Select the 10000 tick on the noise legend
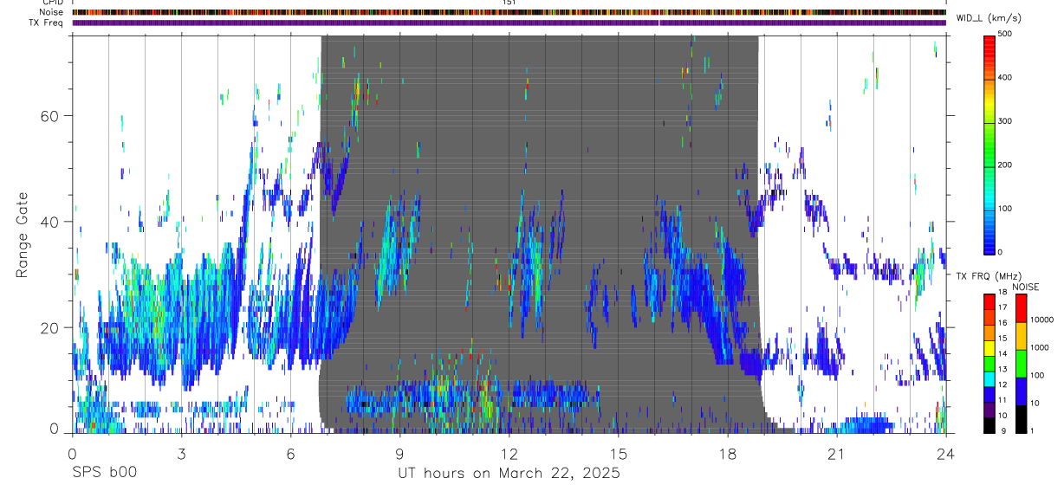This screenshot has width=1064, height=491. [1041, 320]
